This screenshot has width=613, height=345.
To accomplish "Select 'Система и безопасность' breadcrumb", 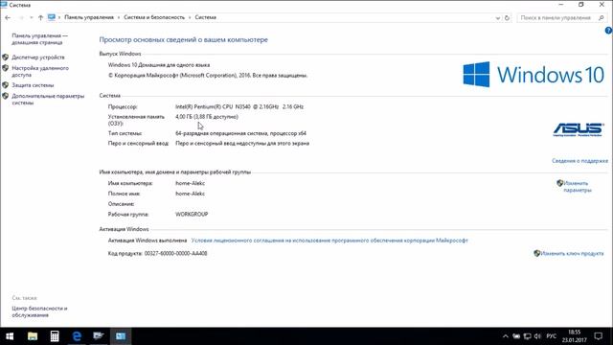I will (x=154, y=17).
